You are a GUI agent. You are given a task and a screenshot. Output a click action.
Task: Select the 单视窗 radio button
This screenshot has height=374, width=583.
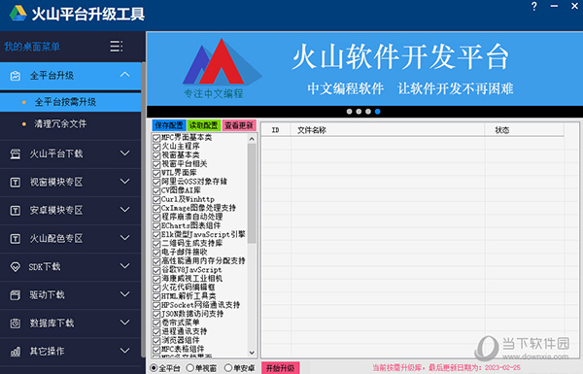190,368
